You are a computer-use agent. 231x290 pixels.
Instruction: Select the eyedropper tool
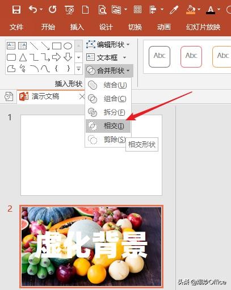[x=174, y=10]
